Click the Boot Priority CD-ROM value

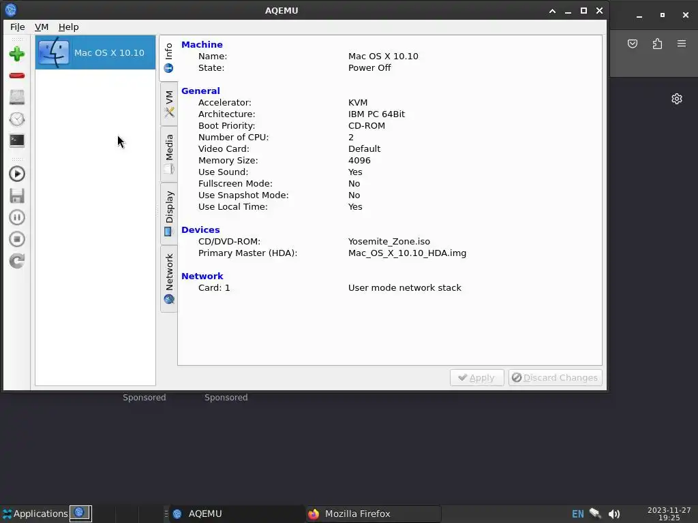point(366,126)
